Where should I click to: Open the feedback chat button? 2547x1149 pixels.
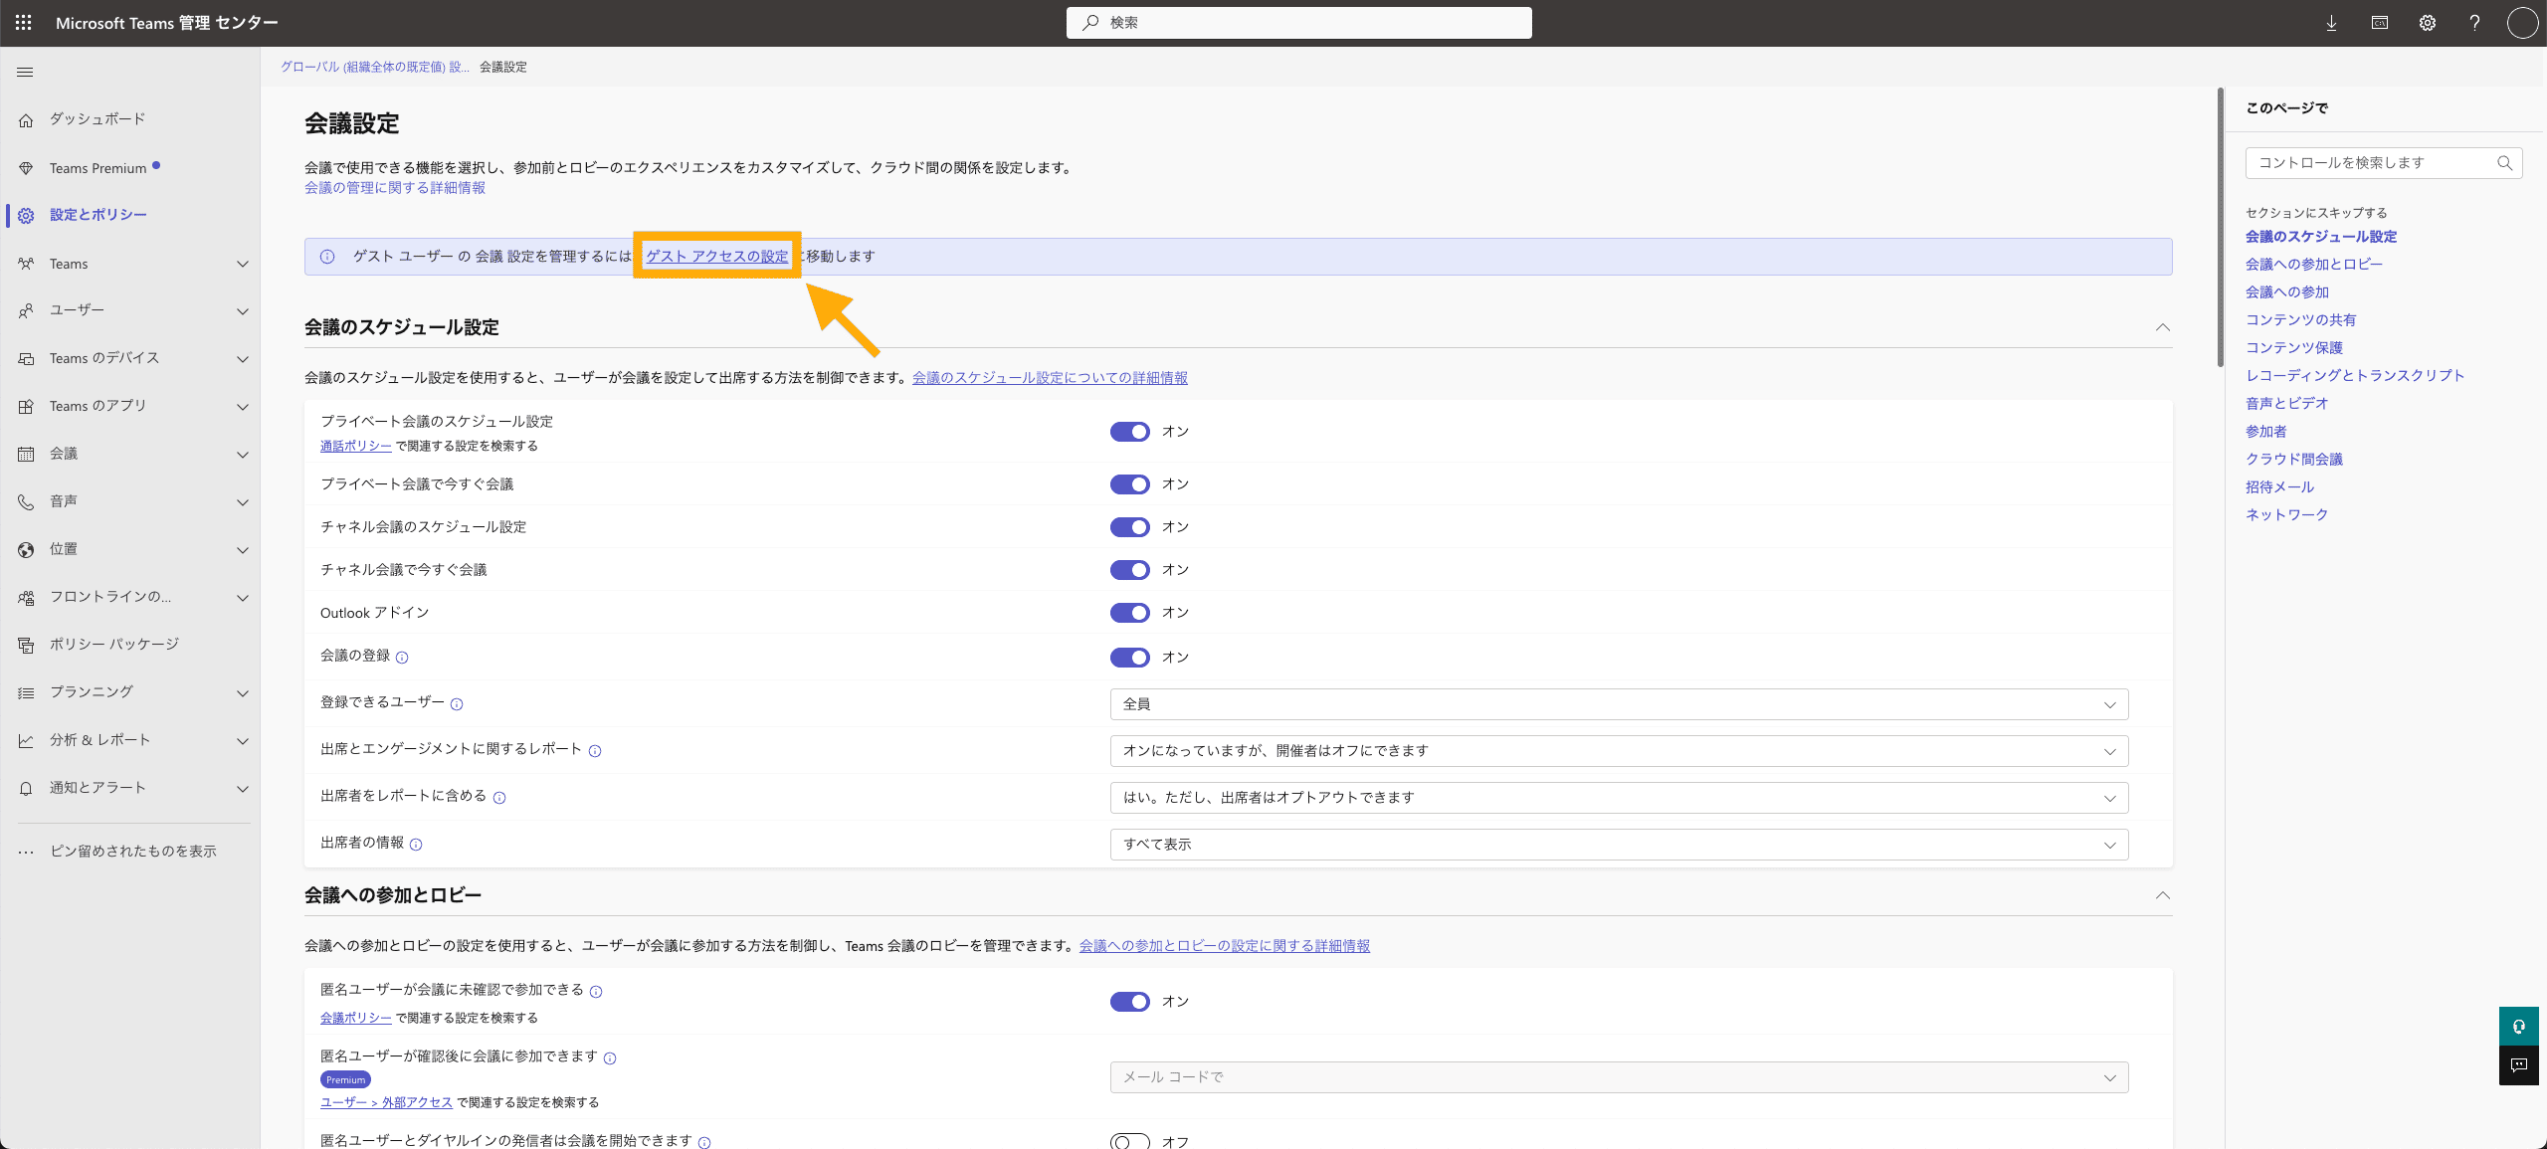[x=2518, y=1065]
